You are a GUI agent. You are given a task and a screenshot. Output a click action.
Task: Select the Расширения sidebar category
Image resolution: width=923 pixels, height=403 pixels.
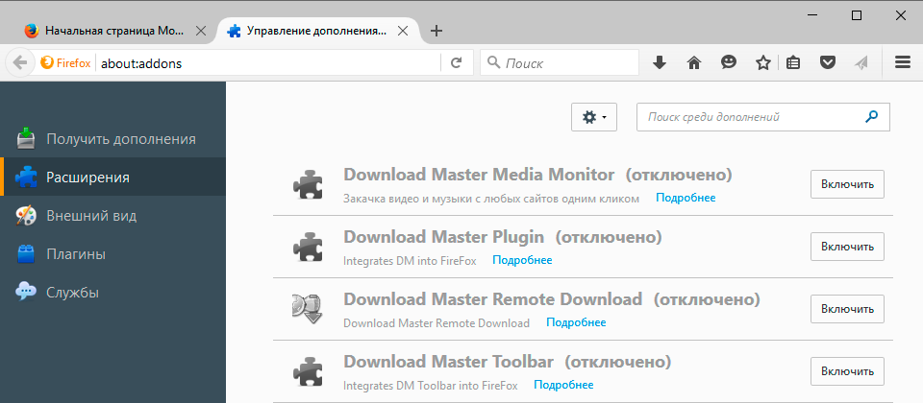113,177
